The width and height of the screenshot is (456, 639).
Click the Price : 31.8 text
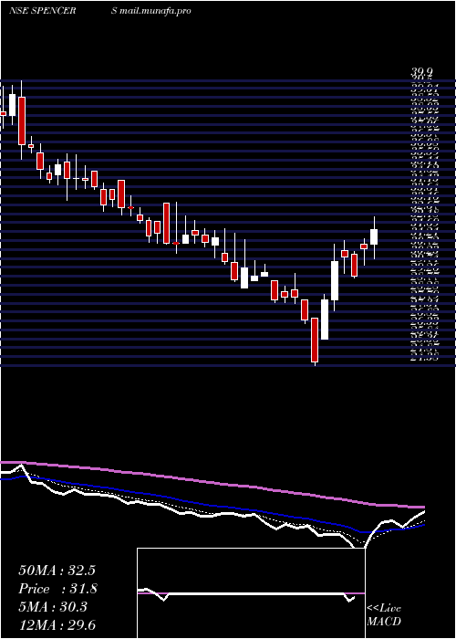tap(57, 589)
